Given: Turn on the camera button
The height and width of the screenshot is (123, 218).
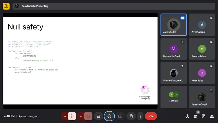Looking at the screenshot, I should [x=88, y=116].
